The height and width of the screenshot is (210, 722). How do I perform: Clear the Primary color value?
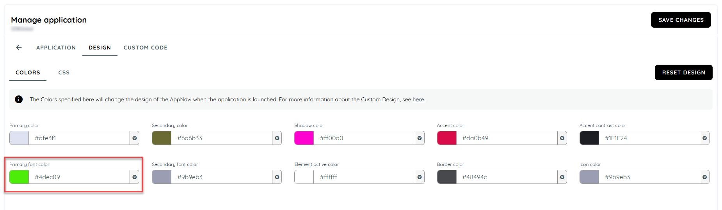(135, 138)
